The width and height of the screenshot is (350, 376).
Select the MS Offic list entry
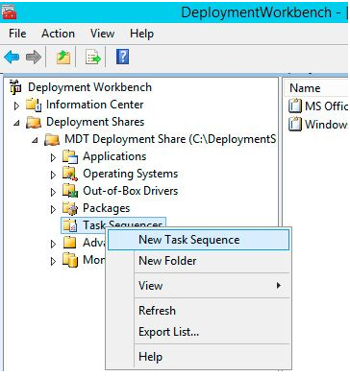326,106
